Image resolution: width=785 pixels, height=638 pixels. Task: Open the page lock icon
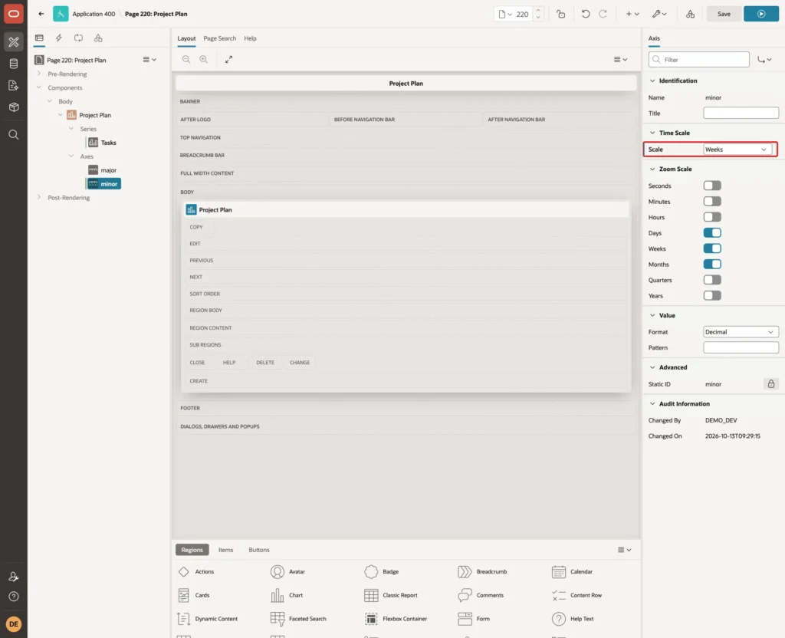560,14
